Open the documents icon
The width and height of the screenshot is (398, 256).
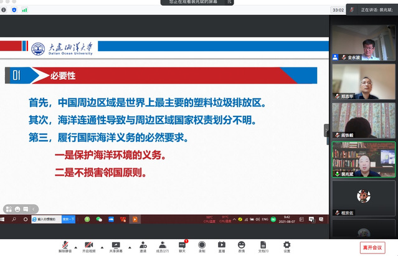pyautogui.click(x=263, y=244)
